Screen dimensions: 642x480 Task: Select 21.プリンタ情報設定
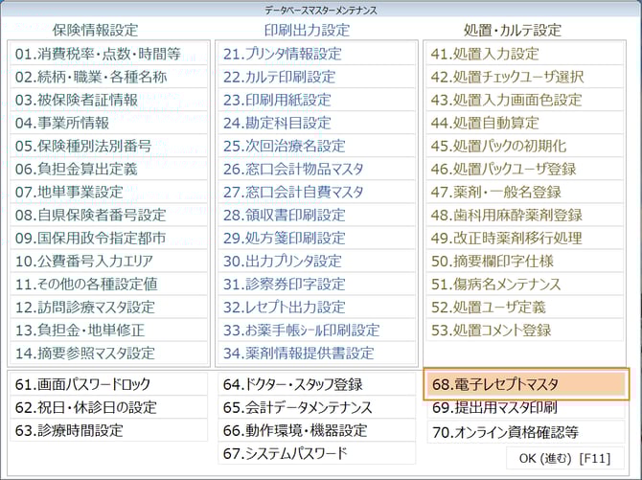click(x=316, y=54)
